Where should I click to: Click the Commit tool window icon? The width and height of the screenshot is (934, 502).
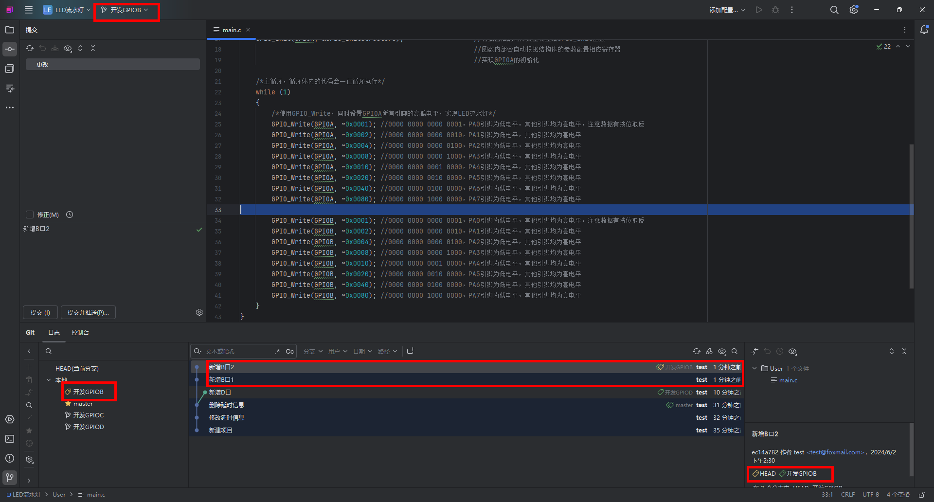point(10,49)
